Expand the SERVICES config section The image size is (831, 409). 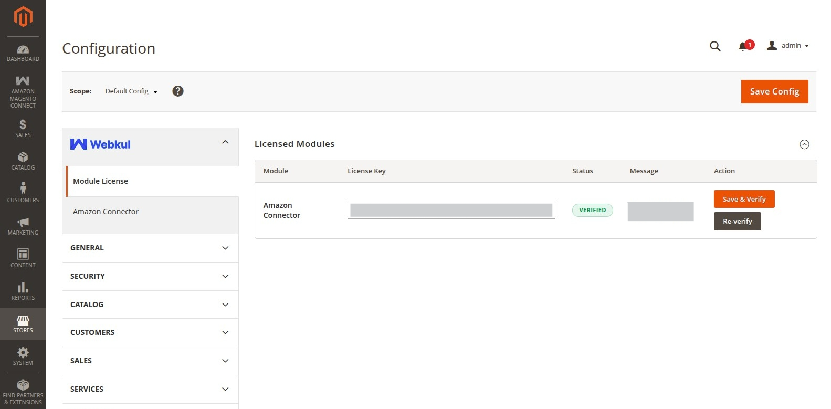click(x=150, y=389)
